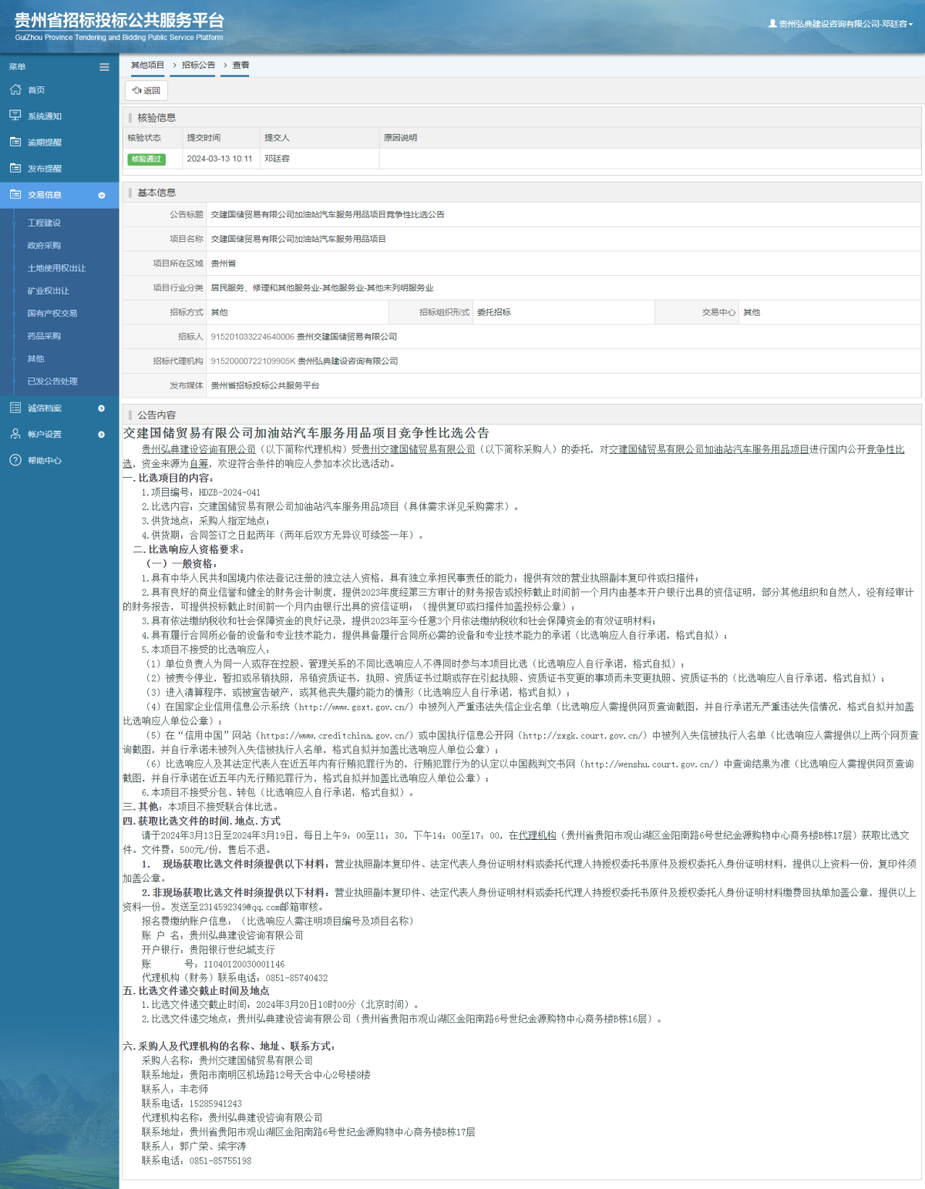This screenshot has width=925, height=1189.
Task: Collapse the 交易信息 menu section
Action: click(x=101, y=195)
